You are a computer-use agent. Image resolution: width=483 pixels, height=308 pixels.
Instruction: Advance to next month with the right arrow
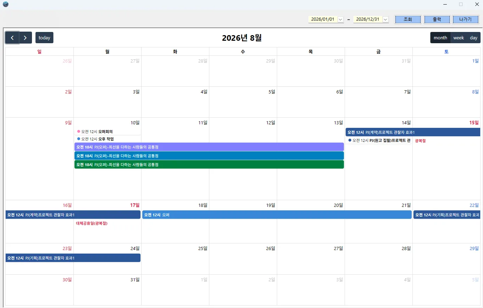click(25, 38)
